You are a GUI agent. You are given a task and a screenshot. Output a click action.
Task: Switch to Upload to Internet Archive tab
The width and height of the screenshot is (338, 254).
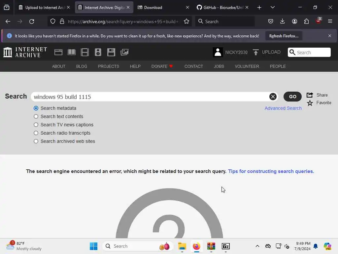tap(44, 8)
